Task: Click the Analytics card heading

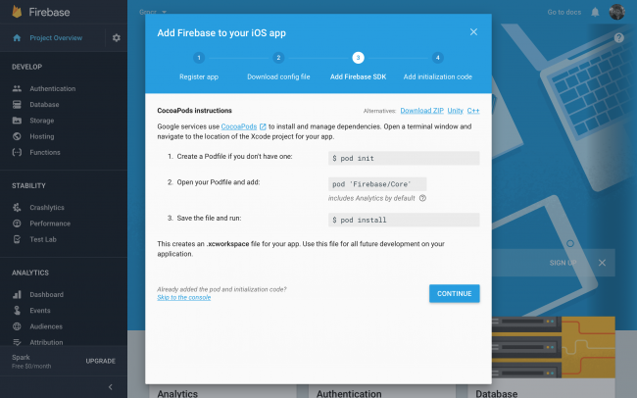Action: pyautogui.click(x=177, y=393)
